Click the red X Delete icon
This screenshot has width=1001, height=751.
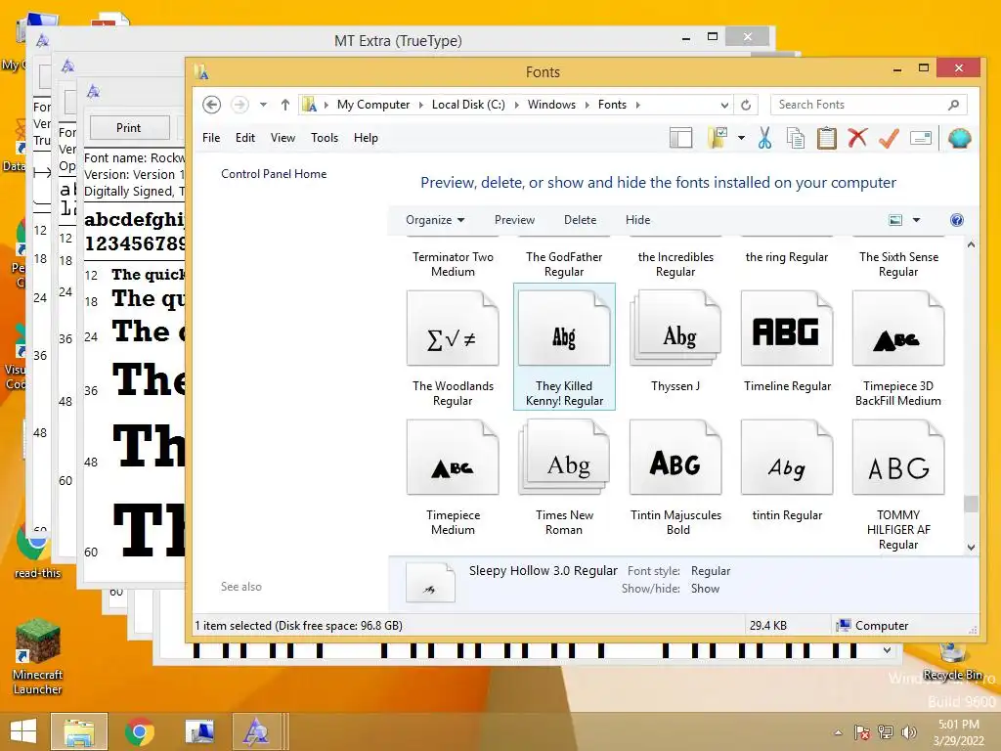857,137
